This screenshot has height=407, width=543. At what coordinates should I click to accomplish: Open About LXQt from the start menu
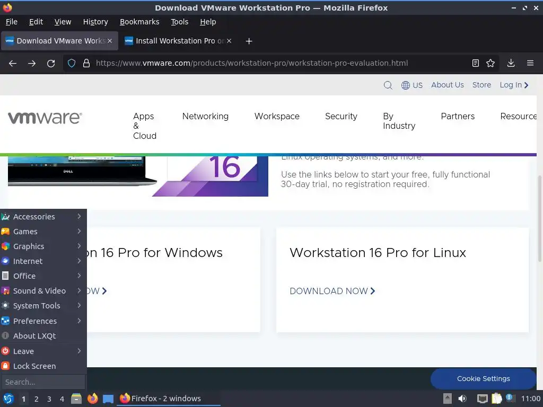pos(43,336)
